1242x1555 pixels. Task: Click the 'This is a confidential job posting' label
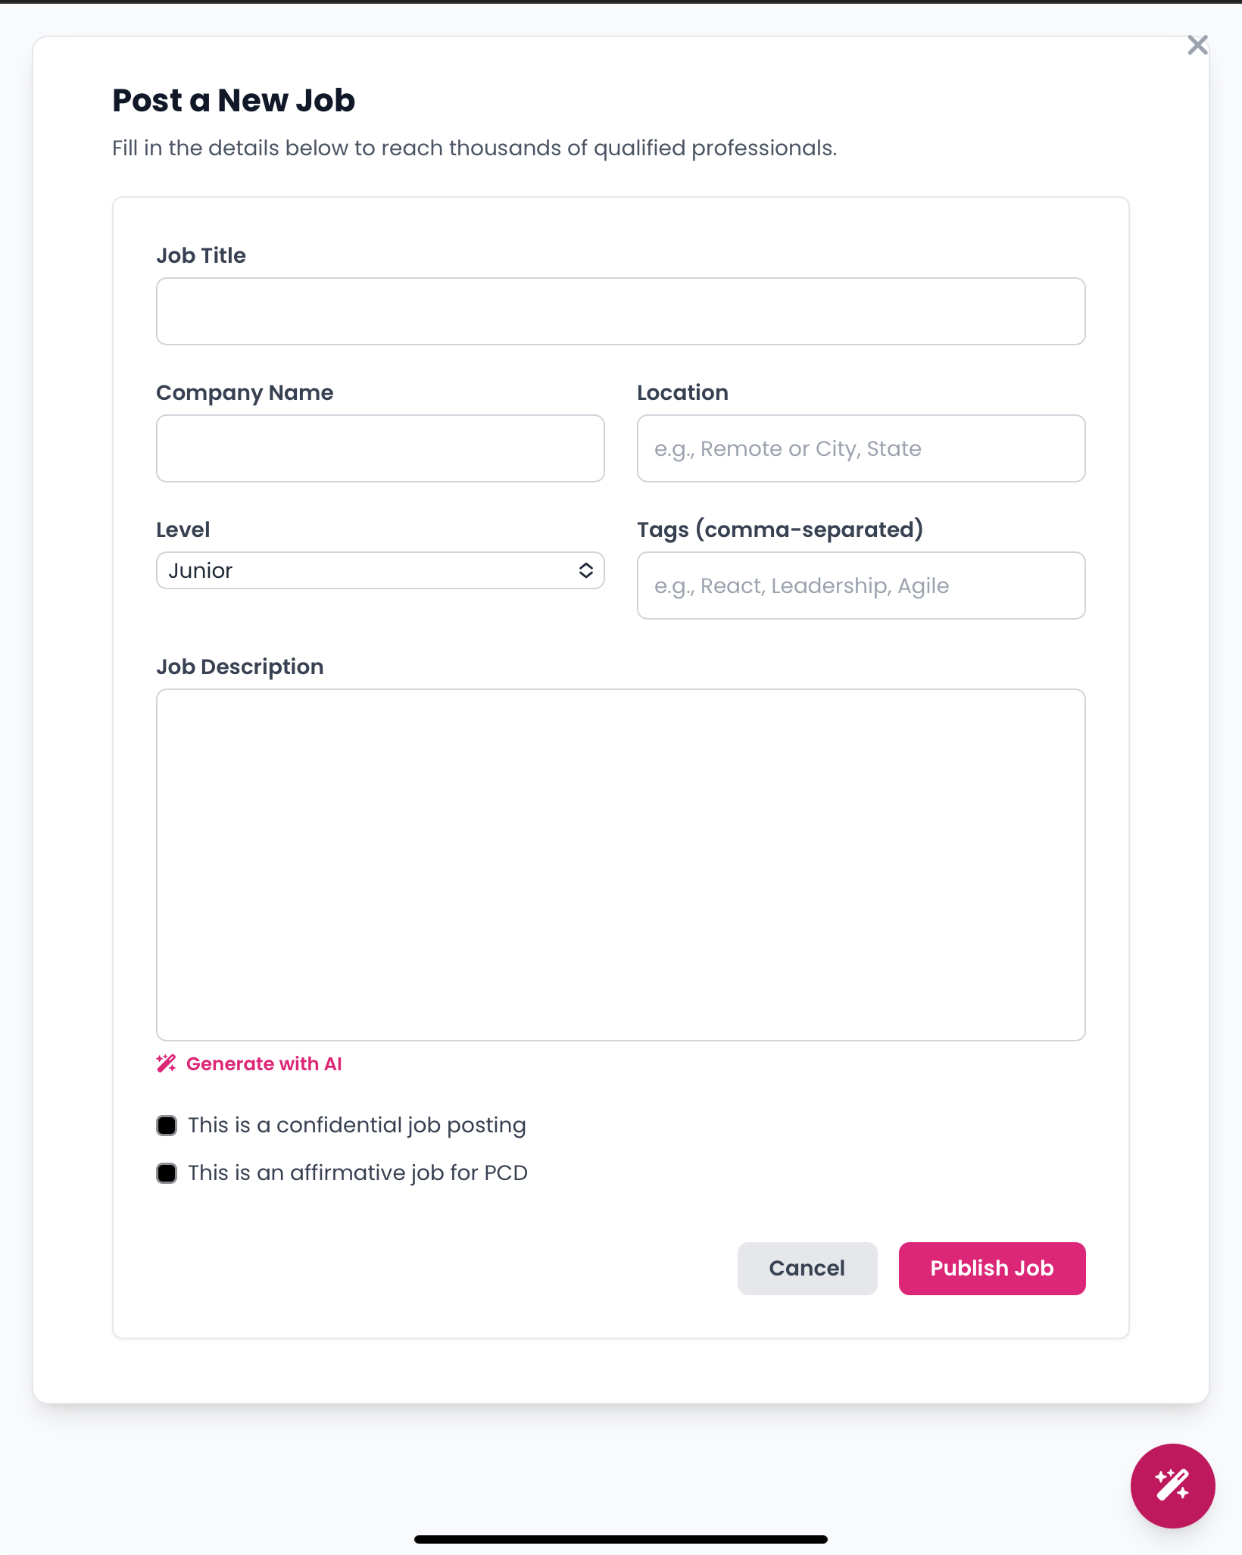pyautogui.click(x=357, y=1126)
